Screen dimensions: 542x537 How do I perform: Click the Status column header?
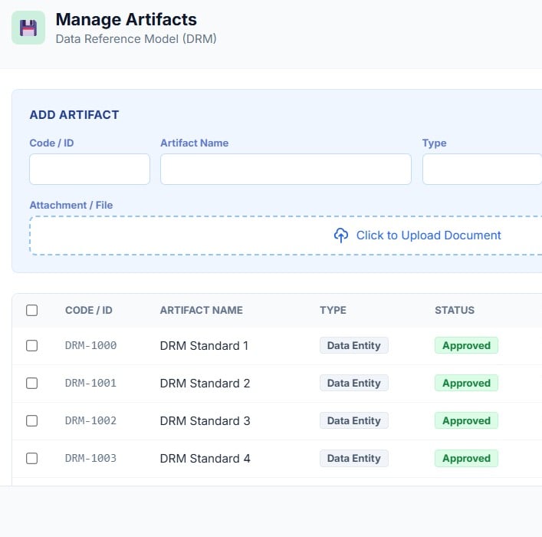point(455,311)
